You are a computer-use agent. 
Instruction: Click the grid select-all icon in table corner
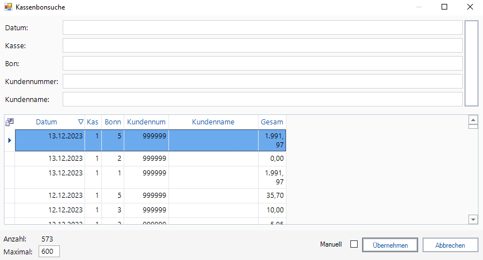pos(9,122)
